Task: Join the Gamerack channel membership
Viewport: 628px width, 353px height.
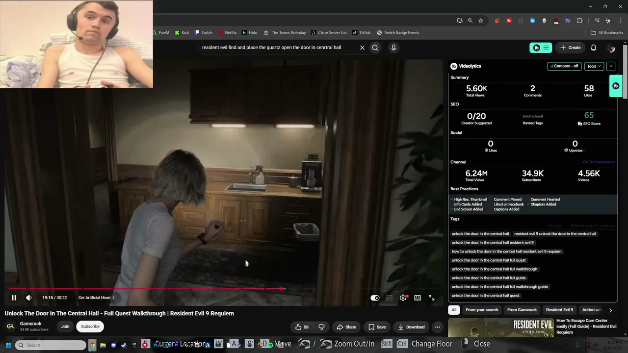Action: 65,327
